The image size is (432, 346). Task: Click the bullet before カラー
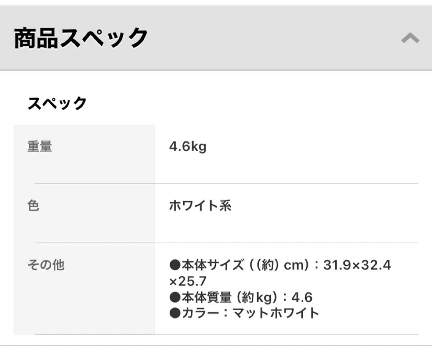175,313
